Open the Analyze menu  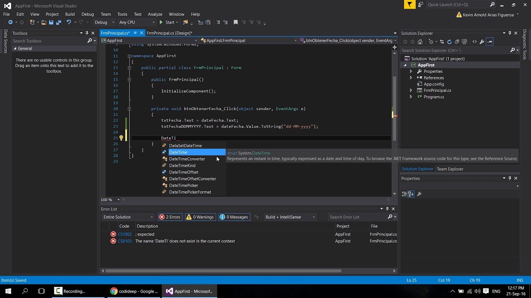click(x=155, y=14)
